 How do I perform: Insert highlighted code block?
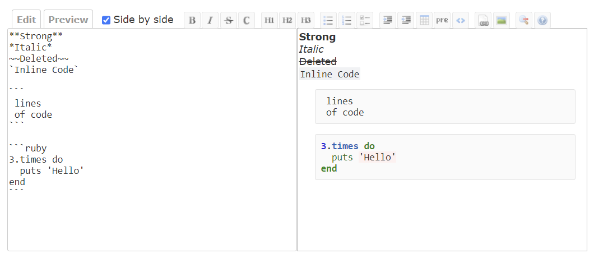point(460,20)
